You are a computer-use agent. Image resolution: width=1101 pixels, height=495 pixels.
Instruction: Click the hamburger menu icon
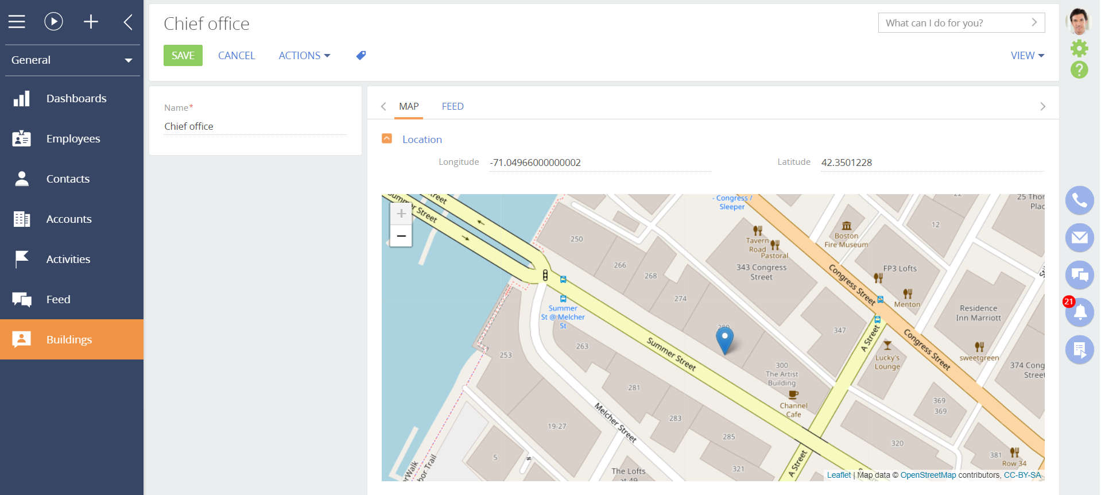point(17,22)
